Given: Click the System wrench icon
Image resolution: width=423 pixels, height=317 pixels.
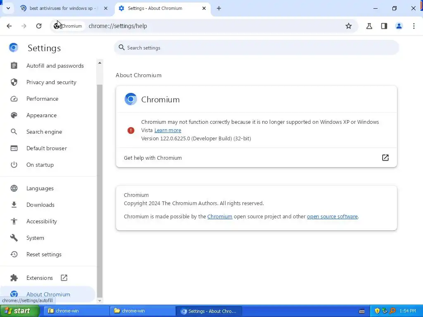Looking at the screenshot, I should click(14, 238).
